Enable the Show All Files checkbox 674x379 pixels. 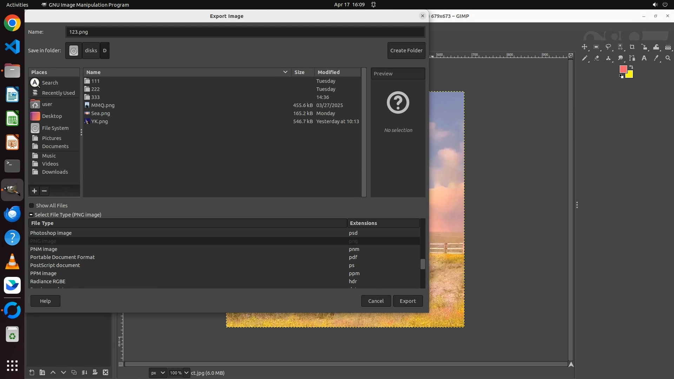pyautogui.click(x=32, y=206)
